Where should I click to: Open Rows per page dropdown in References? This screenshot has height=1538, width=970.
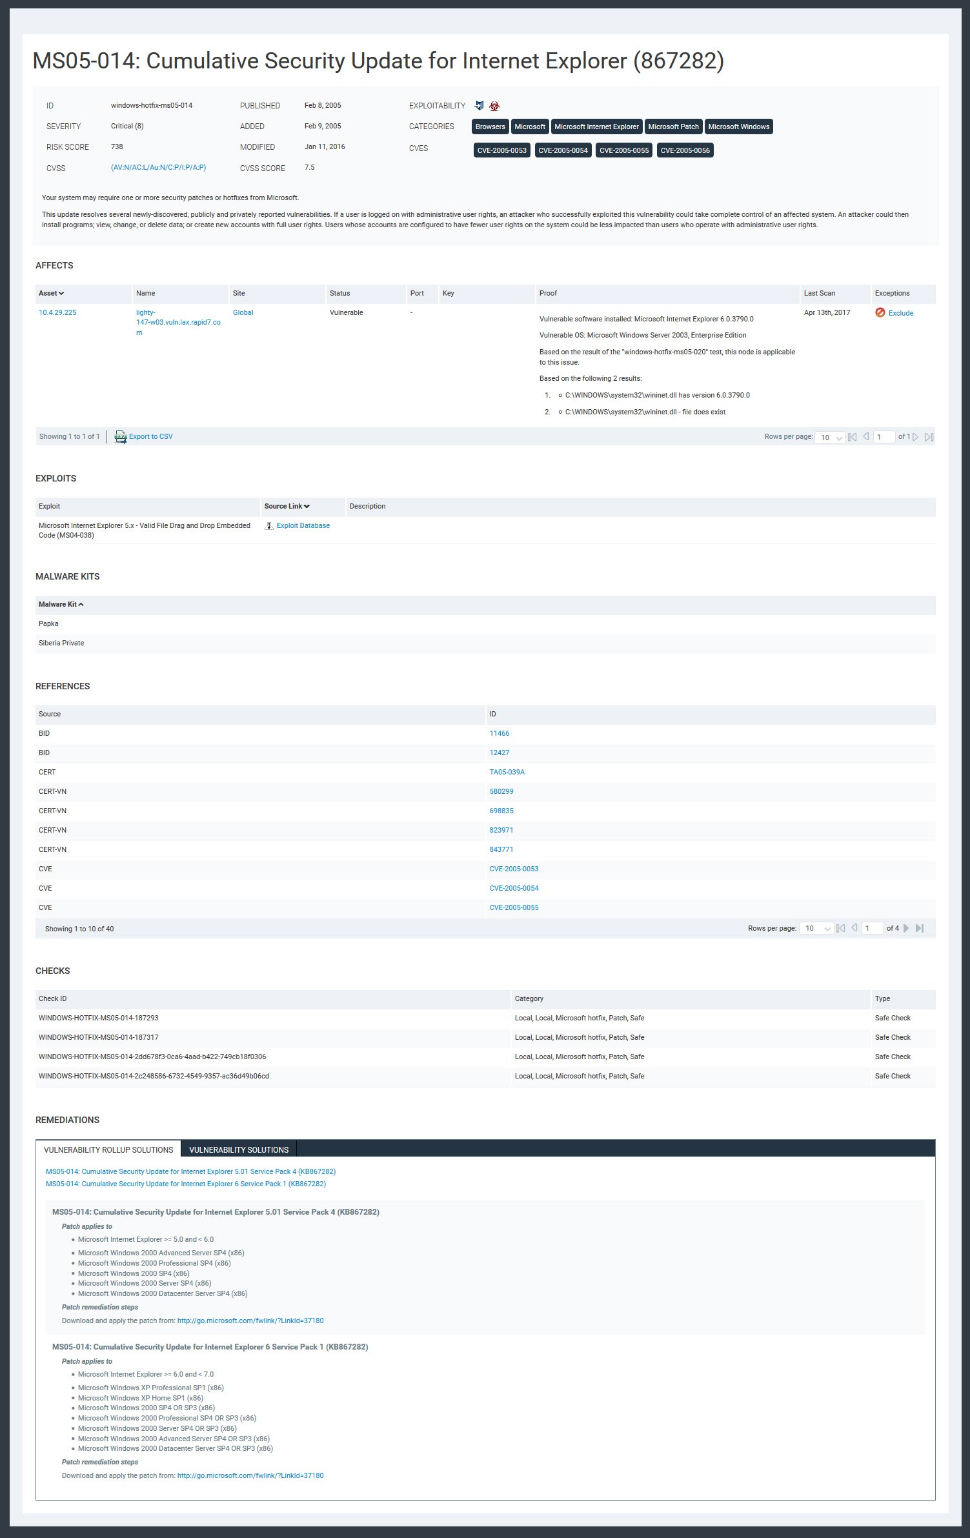[x=816, y=929]
